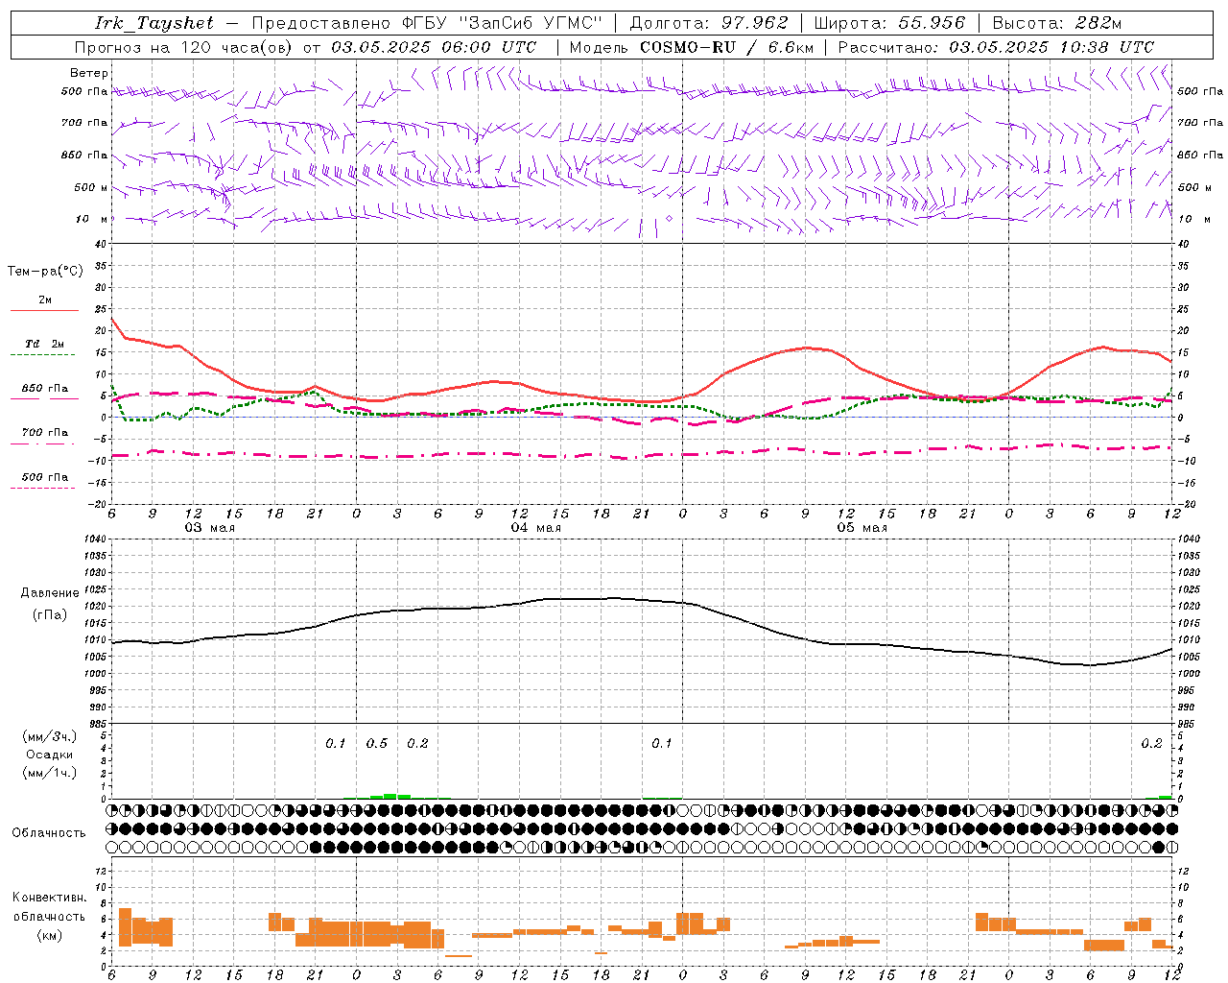Click the model label COSMO-RU / 6.6км
The image size is (1228, 983).
click(726, 47)
